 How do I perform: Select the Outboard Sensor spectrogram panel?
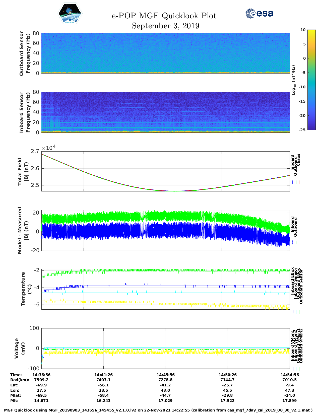[x=165, y=53]
